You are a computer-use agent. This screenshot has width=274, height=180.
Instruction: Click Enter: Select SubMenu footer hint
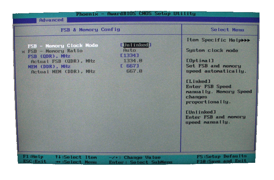click(x=141, y=162)
